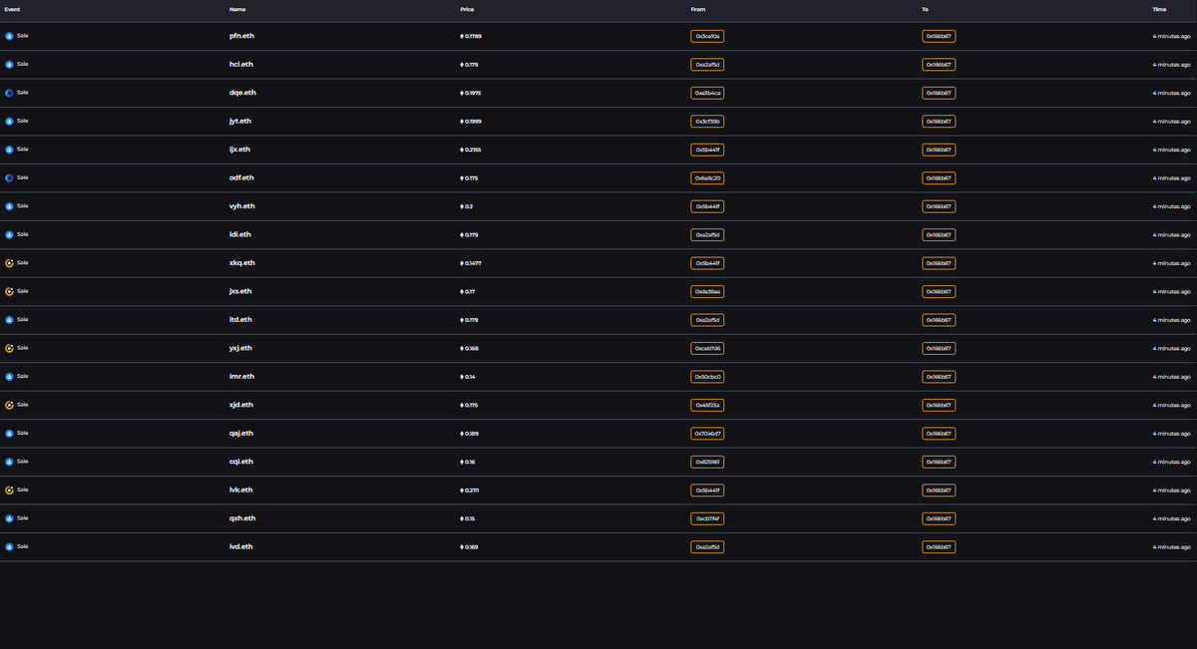
Task: Click the yellow marketplace icon in lvk.eth row
Action: pyautogui.click(x=10, y=490)
